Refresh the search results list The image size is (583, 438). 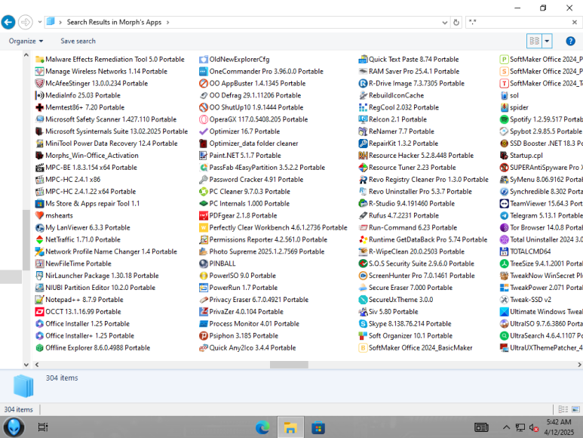point(456,23)
